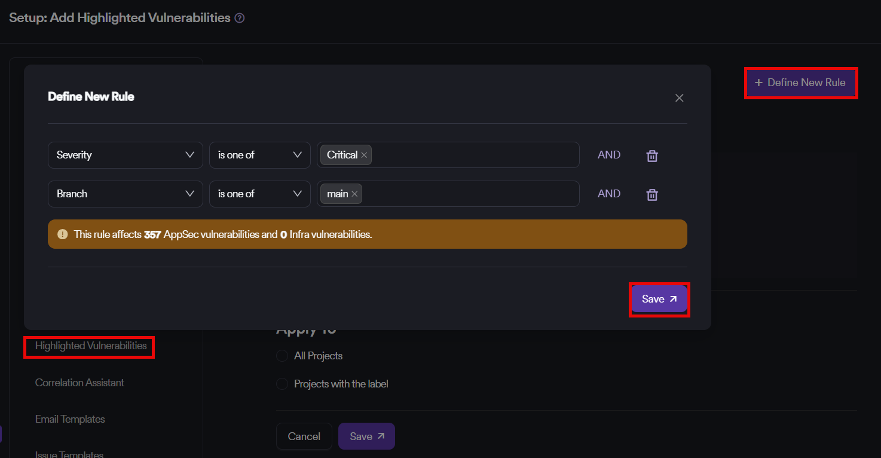This screenshot has height=458, width=881.
Task: Expand the Severity 'is one of' operator dropdown
Action: (259, 155)
